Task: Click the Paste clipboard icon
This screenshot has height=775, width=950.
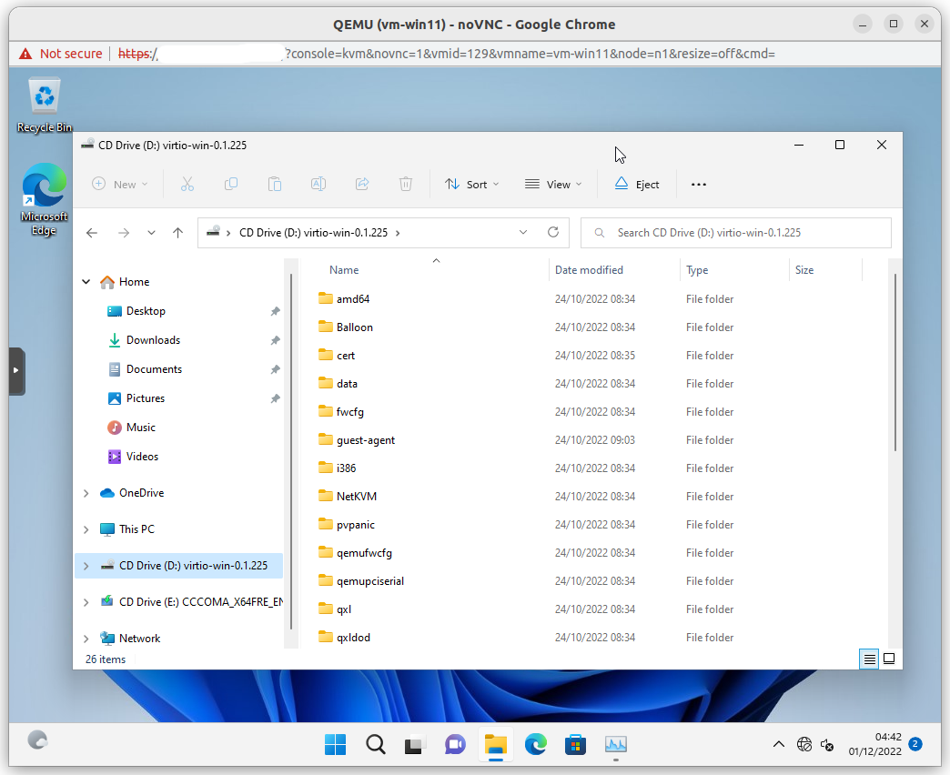Action: coord(275,184)
